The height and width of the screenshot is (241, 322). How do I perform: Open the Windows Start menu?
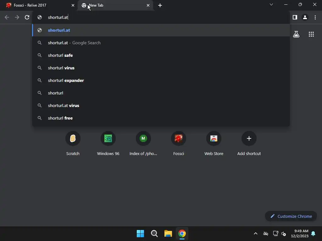(141, 233)
